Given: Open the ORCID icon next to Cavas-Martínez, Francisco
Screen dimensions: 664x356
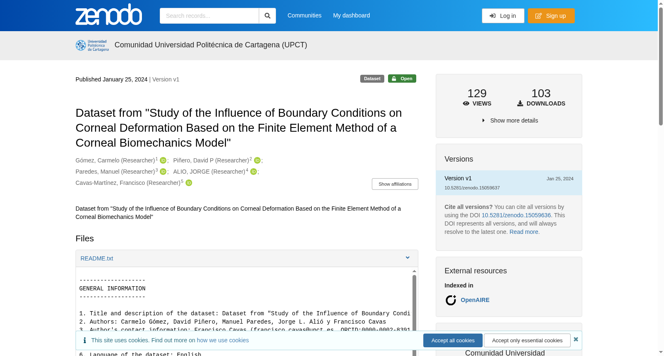Looking at the screenshot, I should point(189,183).
